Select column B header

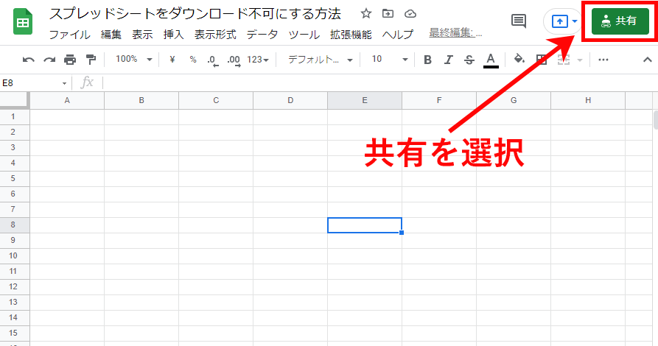click(x=141, y=101)
